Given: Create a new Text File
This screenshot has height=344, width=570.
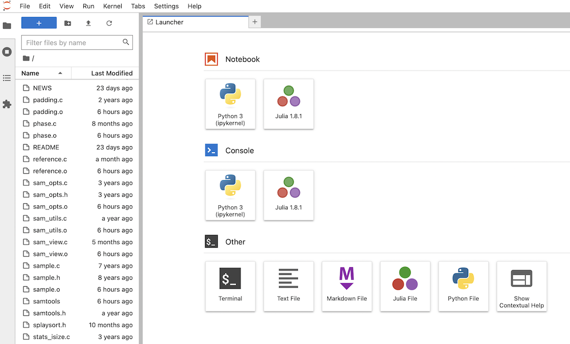Looking at the screenshot, I should 289,286.
